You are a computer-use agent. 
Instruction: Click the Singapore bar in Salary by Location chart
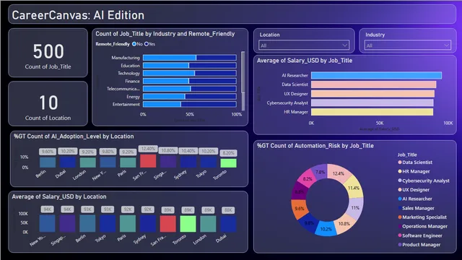67,223
